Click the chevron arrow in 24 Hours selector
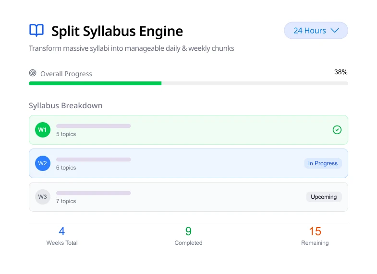The image size is (377, 274). pos(335,31)
